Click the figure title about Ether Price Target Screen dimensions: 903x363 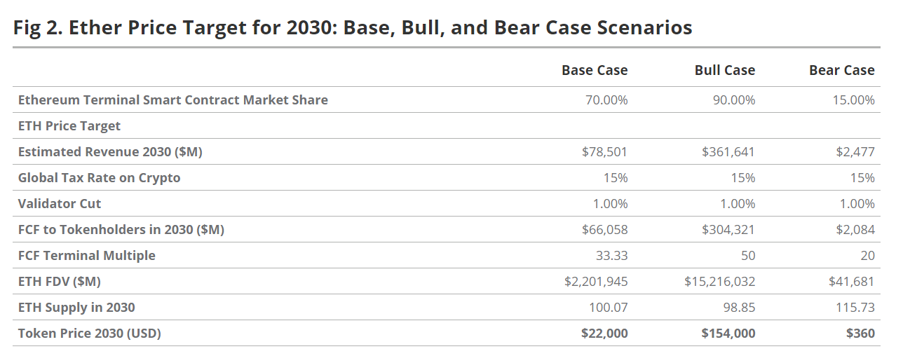click(353, 27)
